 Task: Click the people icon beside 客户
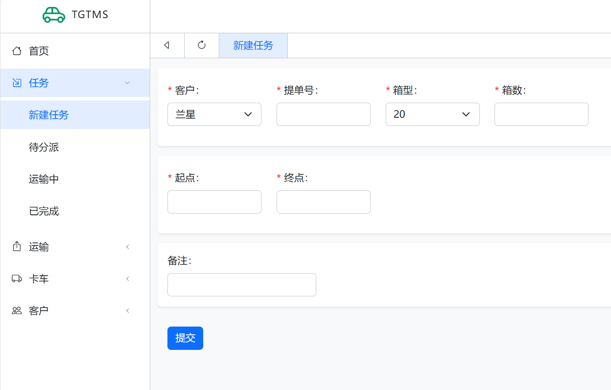point(17,311)
